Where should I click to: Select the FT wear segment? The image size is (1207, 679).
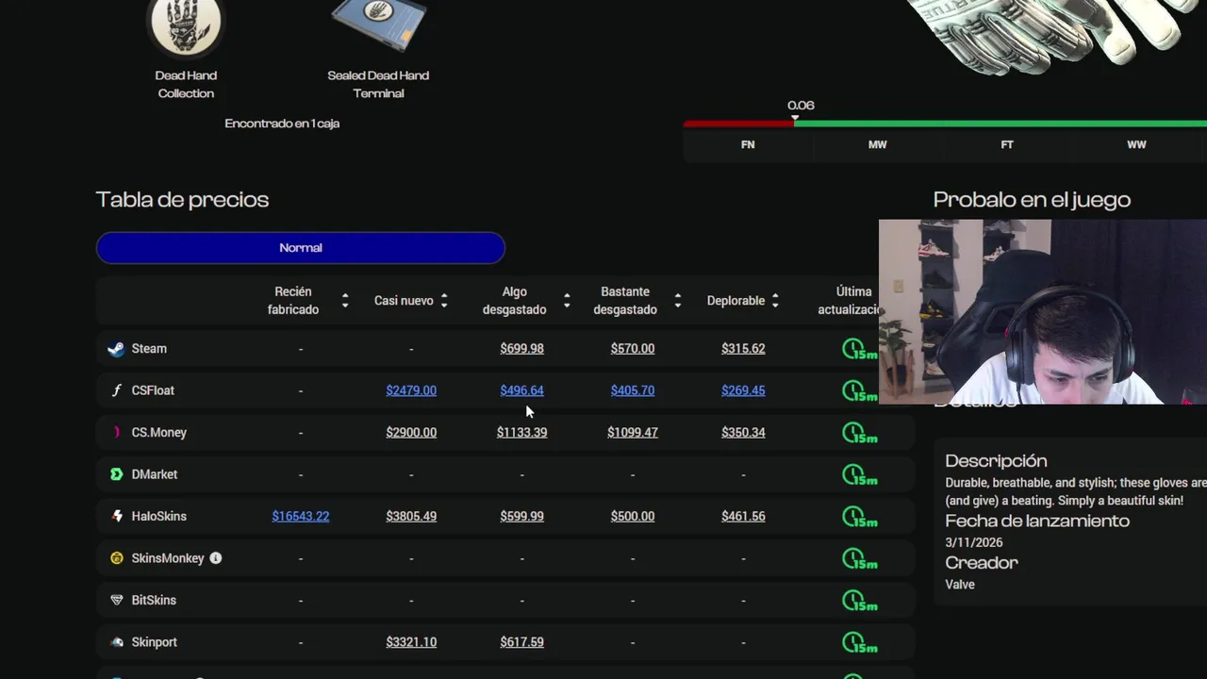point(1007,145)
